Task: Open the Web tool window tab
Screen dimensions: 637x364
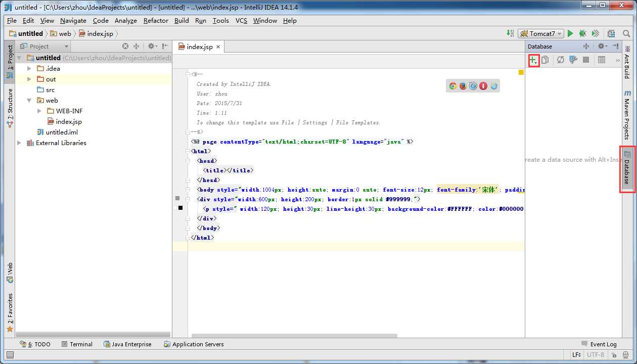Action: [10, 272]
